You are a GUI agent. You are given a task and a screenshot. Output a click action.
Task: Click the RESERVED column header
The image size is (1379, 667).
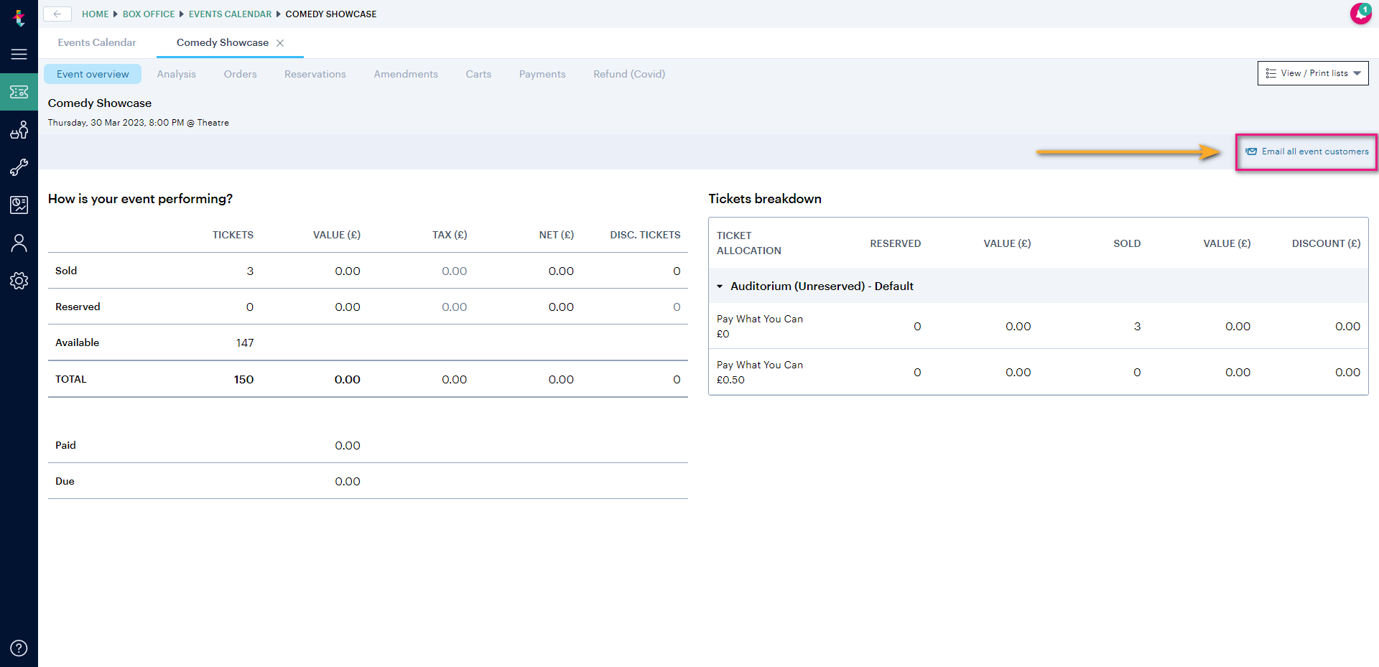point(896,243)
